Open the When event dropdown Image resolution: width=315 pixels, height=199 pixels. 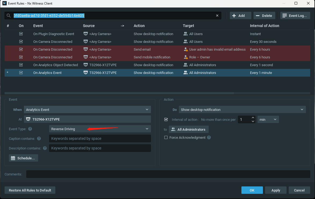pyautogui.click(x=87, y=110)
